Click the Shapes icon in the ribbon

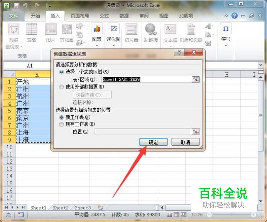79,26
